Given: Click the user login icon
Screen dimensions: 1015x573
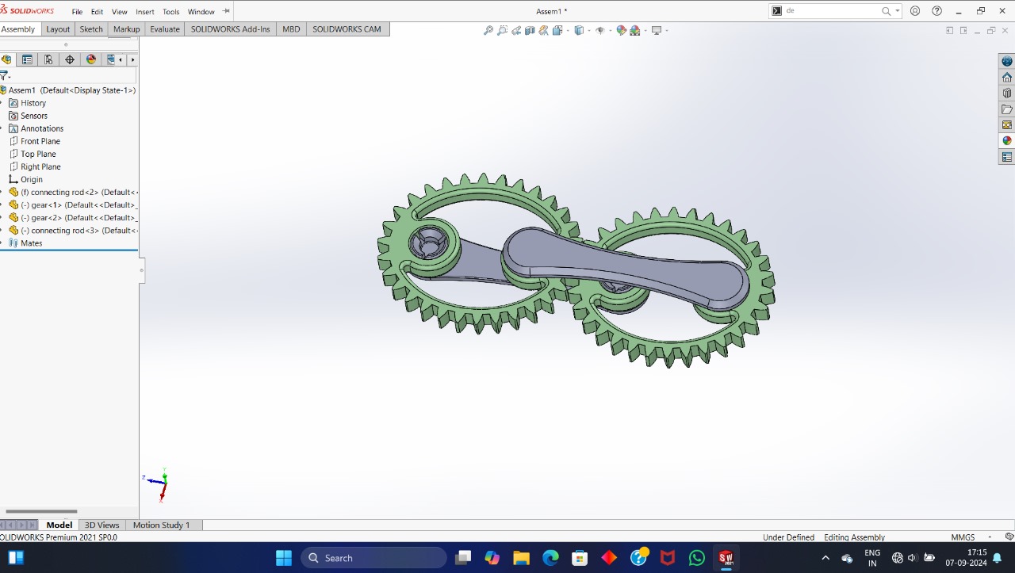Looking at the screenshot, I should coord(915,11).
